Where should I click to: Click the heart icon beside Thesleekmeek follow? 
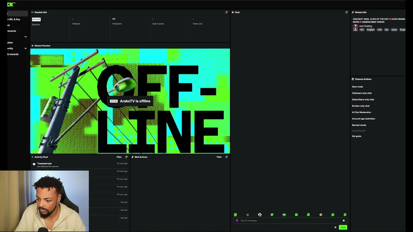34,164
